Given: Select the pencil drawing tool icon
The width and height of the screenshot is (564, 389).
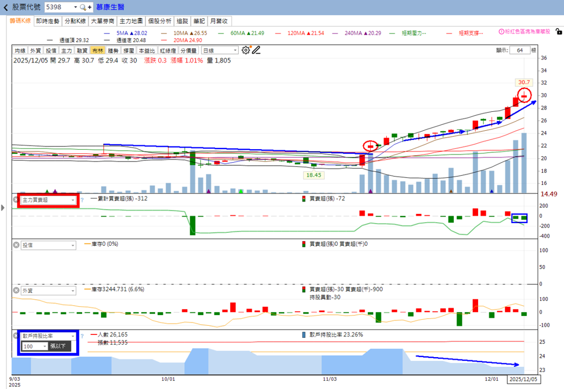Looking at the screenshot, I should coord(256,50).
